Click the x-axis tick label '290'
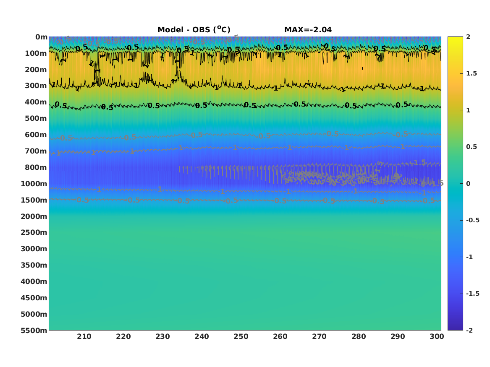This screenshot has height=367, width=490. pyautogui.click(x=398, y=336)
